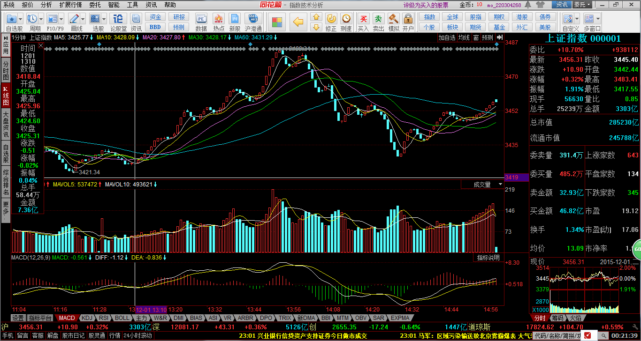Click the 测速 speed test clock icon
Viewport: 641px width, 341px height.
click(346, 19)
